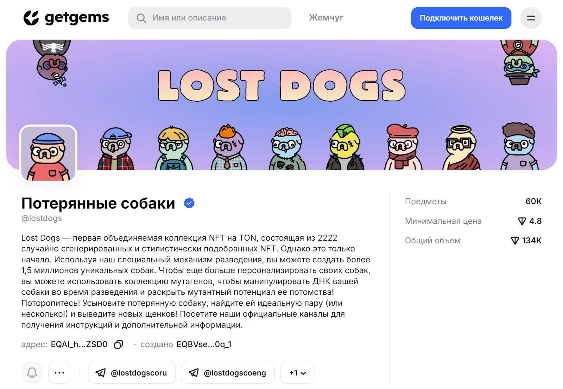563x389 pixels.
Task: Enable notifications with the bell icon
Action: pyautogui.click(x=32, y=372)
